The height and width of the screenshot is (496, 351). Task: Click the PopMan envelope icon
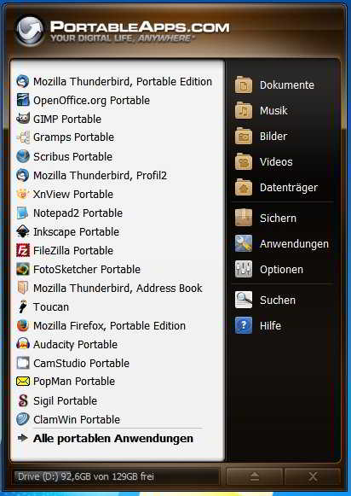pos(23,382)
